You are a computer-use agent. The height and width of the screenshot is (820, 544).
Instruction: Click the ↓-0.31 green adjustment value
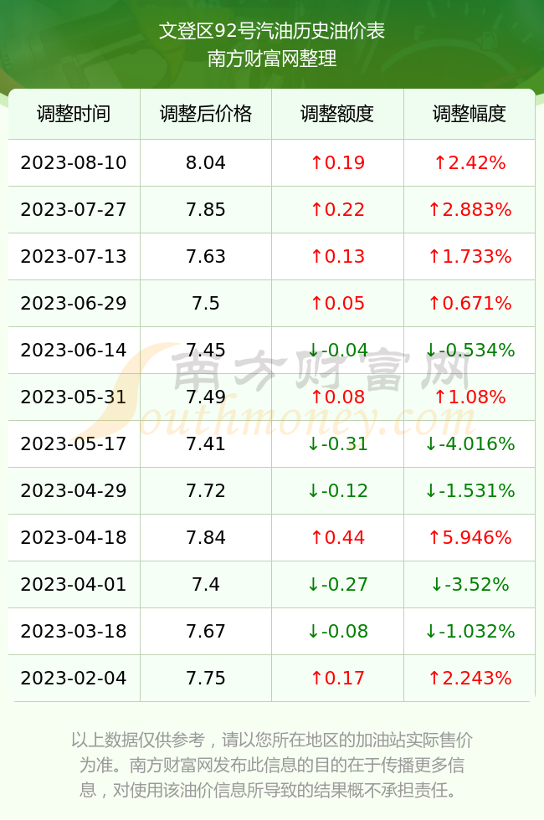pyautogui.click(x=337, y=444)
